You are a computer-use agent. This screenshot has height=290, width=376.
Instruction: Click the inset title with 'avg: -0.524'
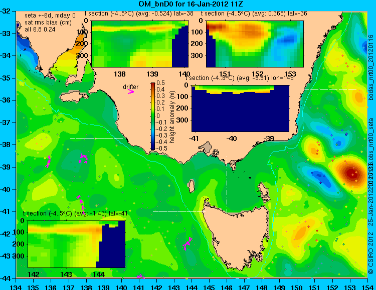tap(139, 13)
